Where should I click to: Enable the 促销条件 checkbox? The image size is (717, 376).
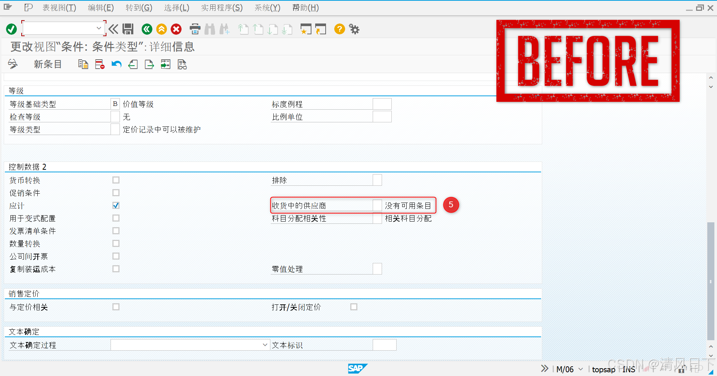[x=116, y=192]
